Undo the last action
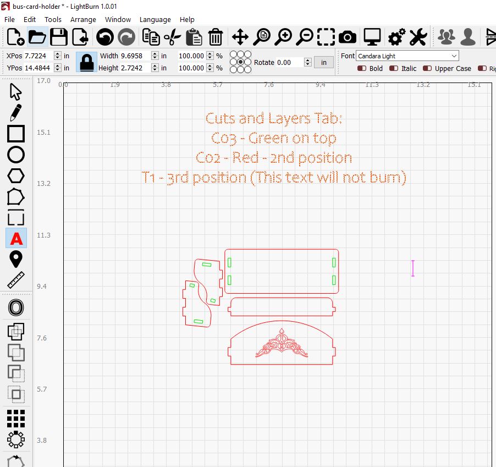496x467 pixels. 104,37
